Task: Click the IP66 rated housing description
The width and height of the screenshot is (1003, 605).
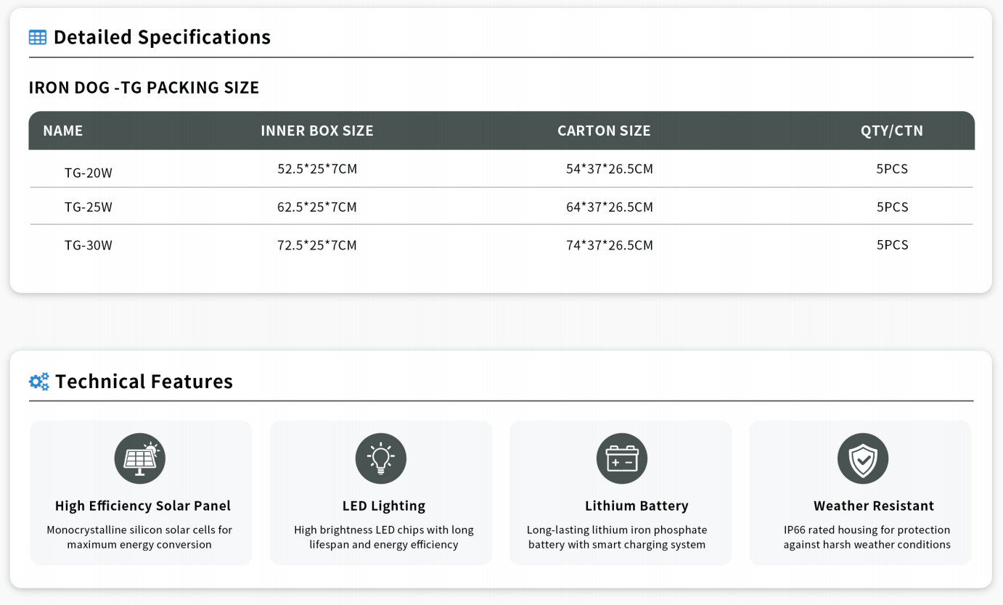Action: [x=867, y=538]
